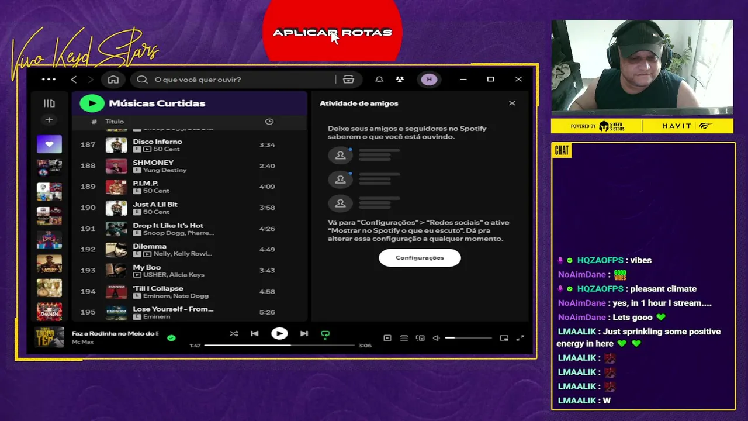Create playlist with the plus icon
This screenshot has width=748, height=421.
pyautogui.click(x=49, y=120)
